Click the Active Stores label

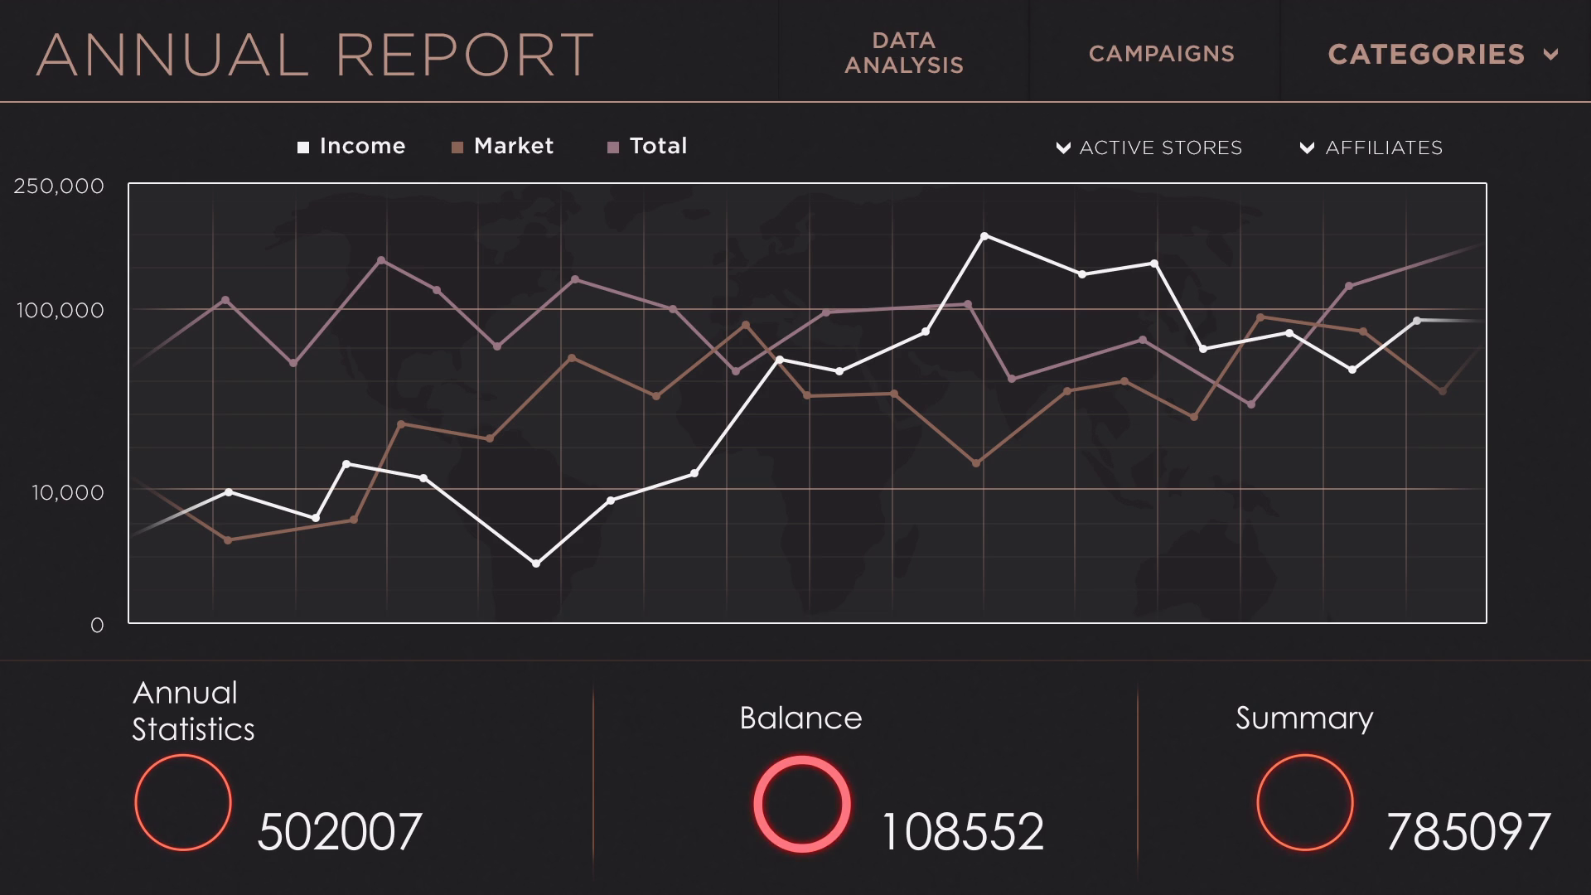[1161, 148]
